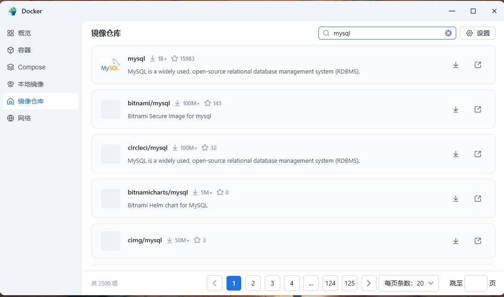Clear the mysql search query
Screen dimensions: 504x297
(x=448, y=33)
